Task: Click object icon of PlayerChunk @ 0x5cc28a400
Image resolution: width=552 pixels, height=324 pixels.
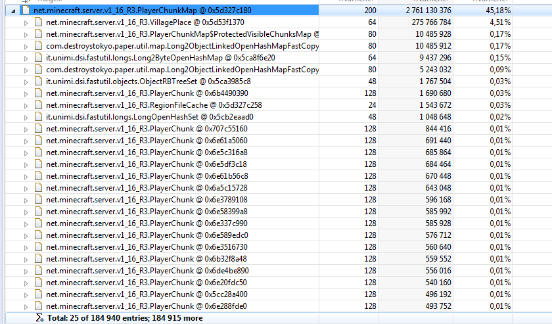Action: click(38, 294)
